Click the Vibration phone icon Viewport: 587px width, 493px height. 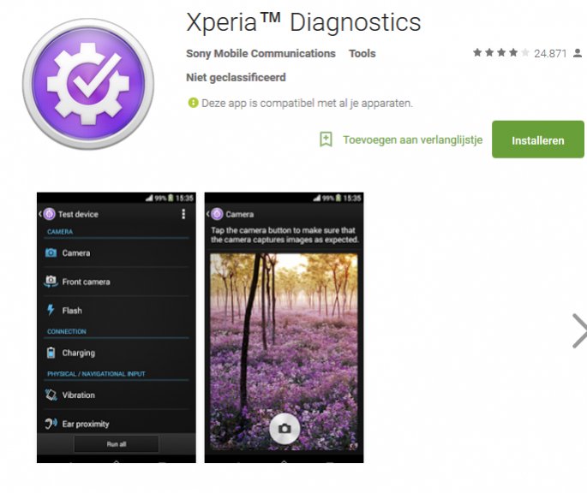pyautogui.click(x=51, y=395)
